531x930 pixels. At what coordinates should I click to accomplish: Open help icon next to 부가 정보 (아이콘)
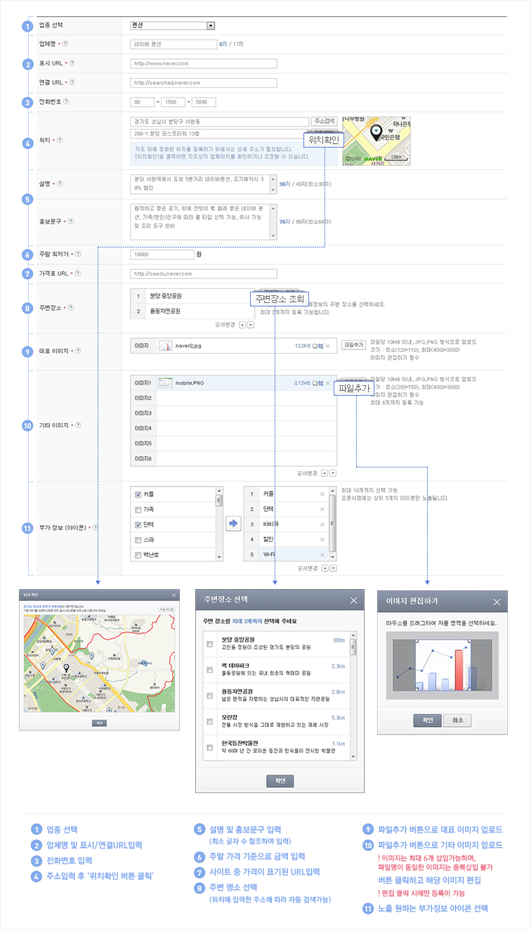(96, 527)
